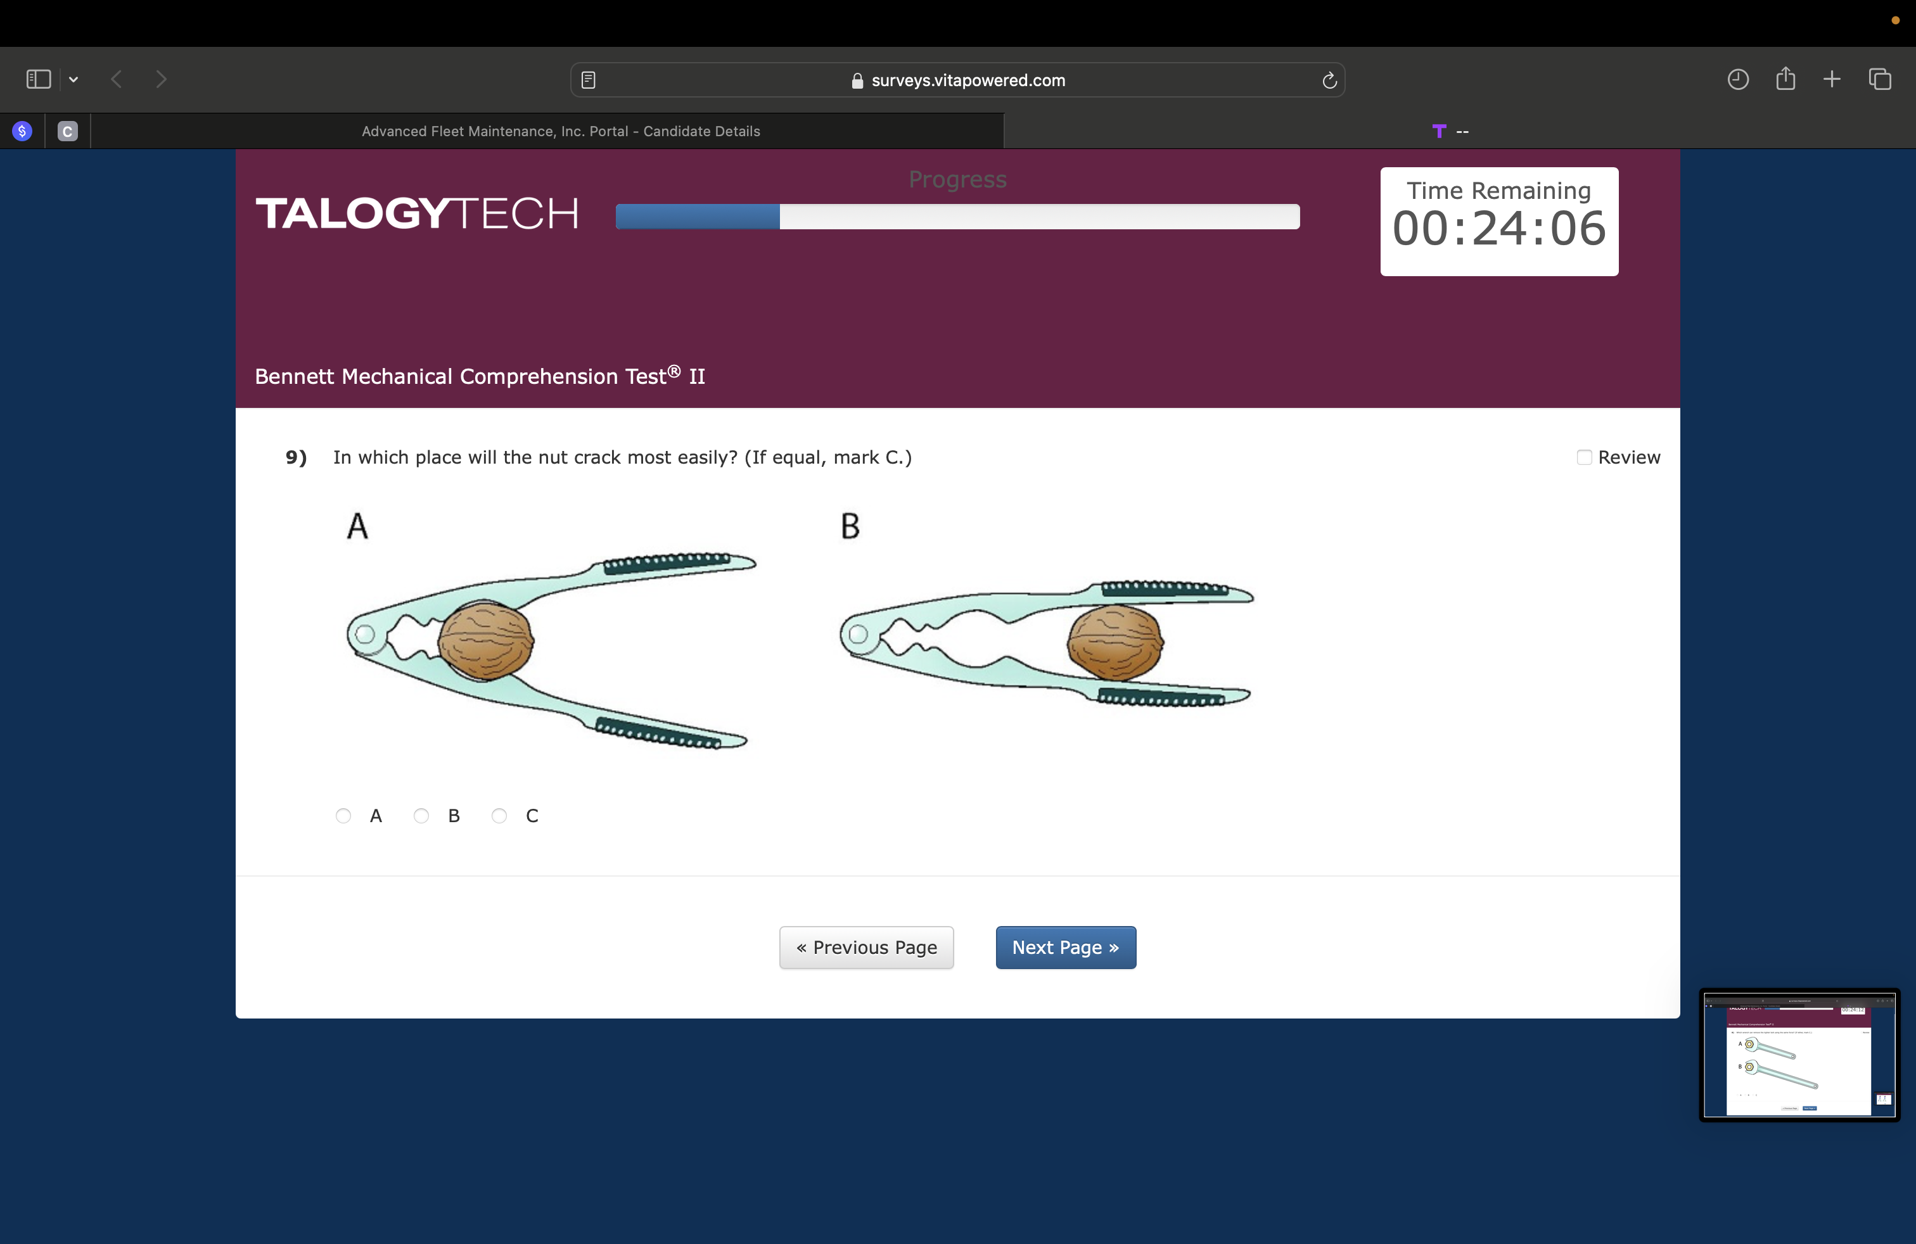
Task: Open the history clock icon
Action: click(x=1737, y=79)
